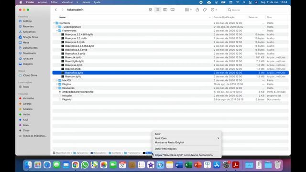Expand the PlugIns folder
Viewport: 306px width, 172px height.
57,84
